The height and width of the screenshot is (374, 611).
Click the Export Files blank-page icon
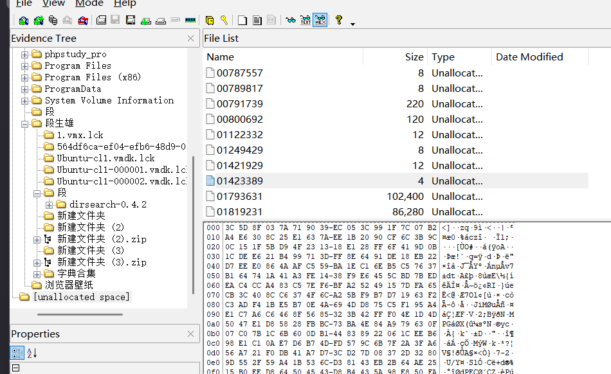[242, 20]
